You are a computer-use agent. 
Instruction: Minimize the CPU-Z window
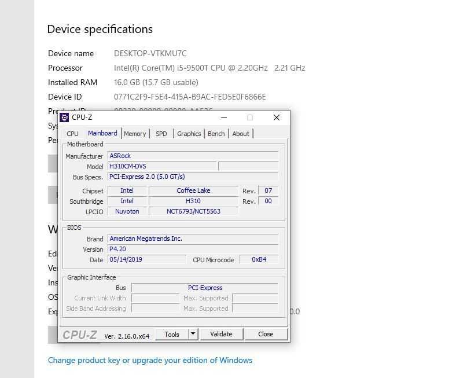pyautogui.click(x=224, y=118)
